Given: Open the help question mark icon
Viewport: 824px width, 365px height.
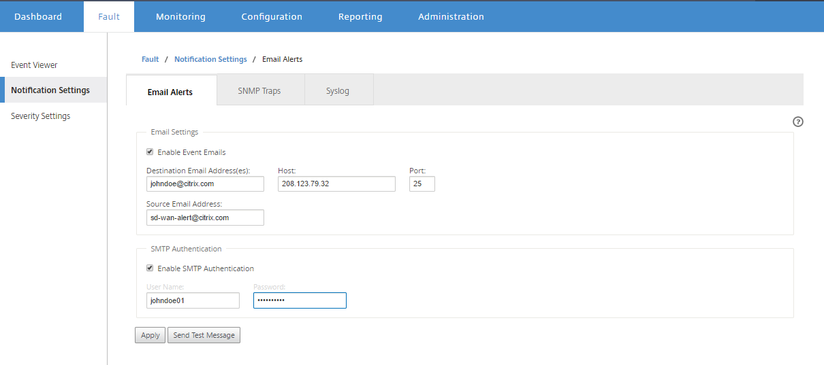Looking at the screenshot, I should click(x=798, y=122).
